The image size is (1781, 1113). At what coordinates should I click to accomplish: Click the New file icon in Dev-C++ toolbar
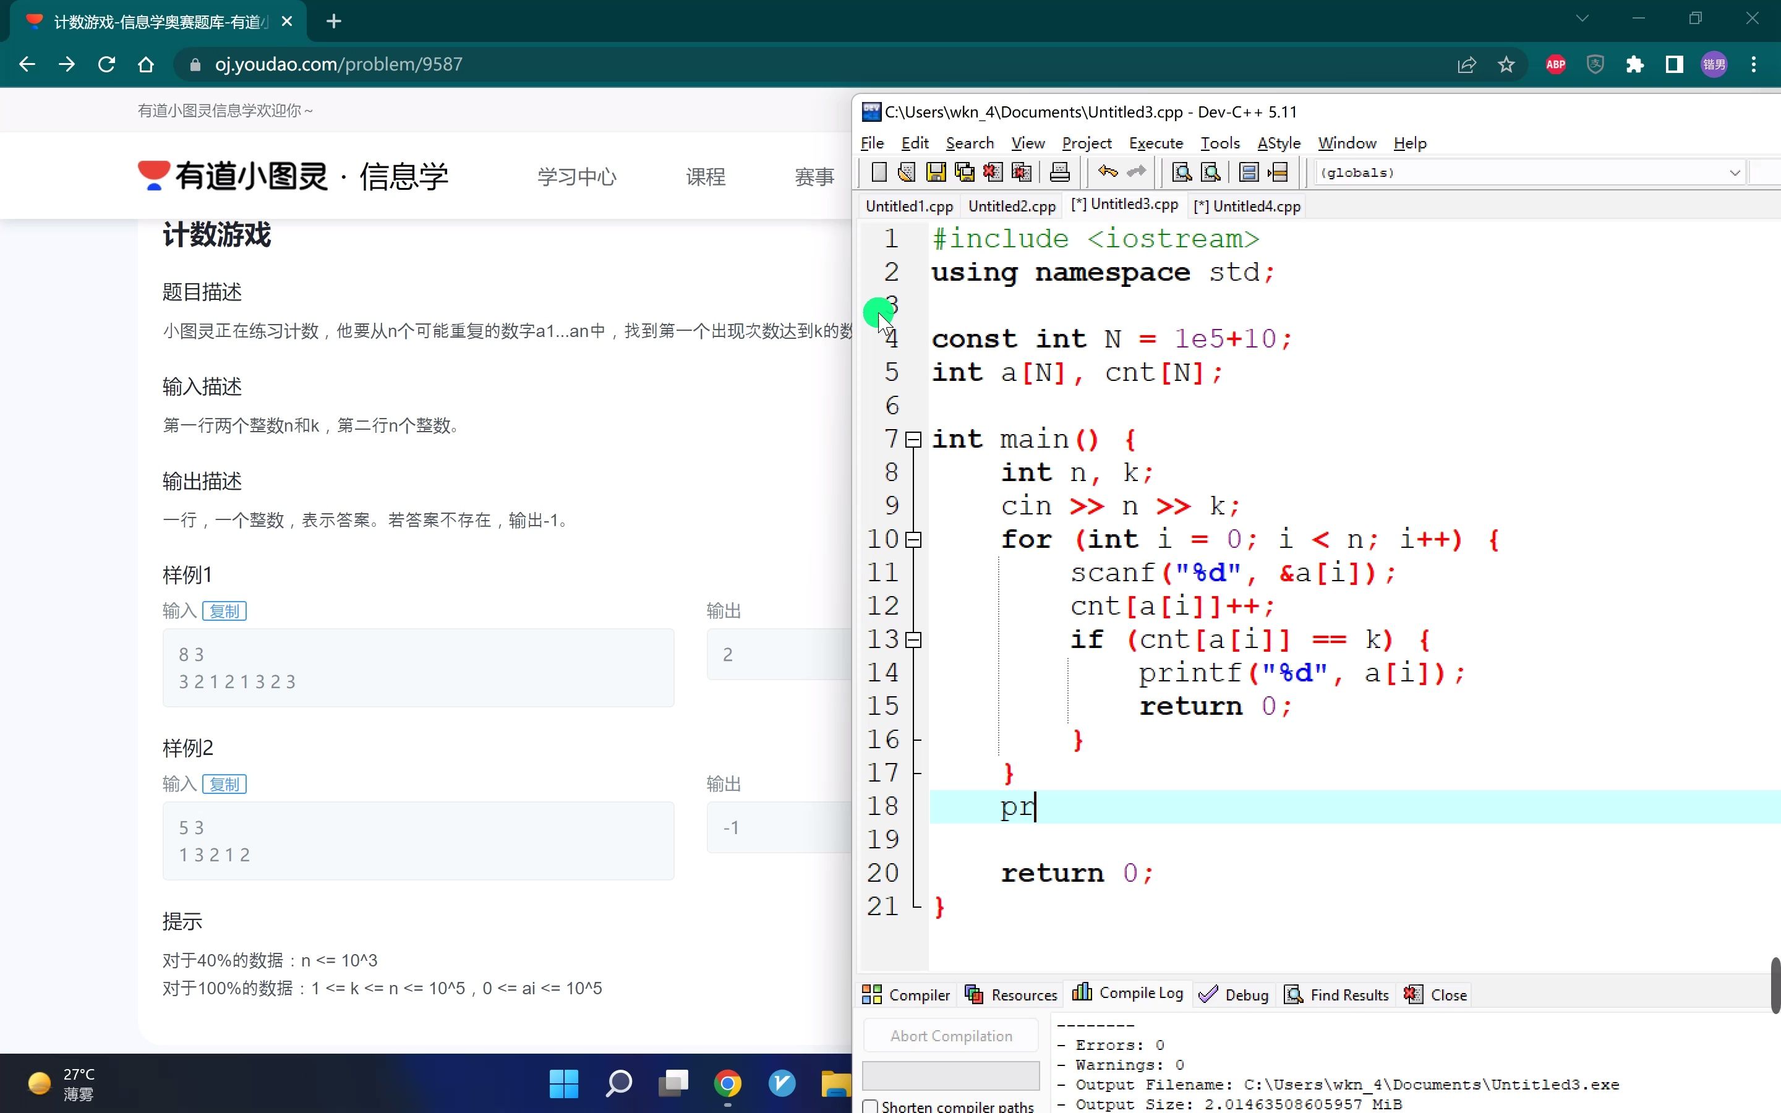(x=879, y=173)
